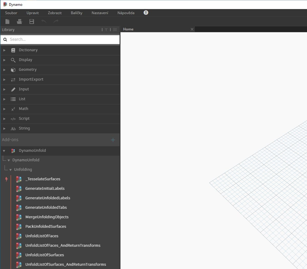Click the Save toolbar icon
Image resolution: width=307 pixels, height=269 pixels.
point(32,21)
